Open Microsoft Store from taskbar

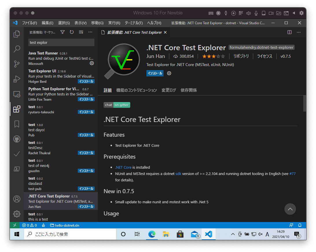180,234
